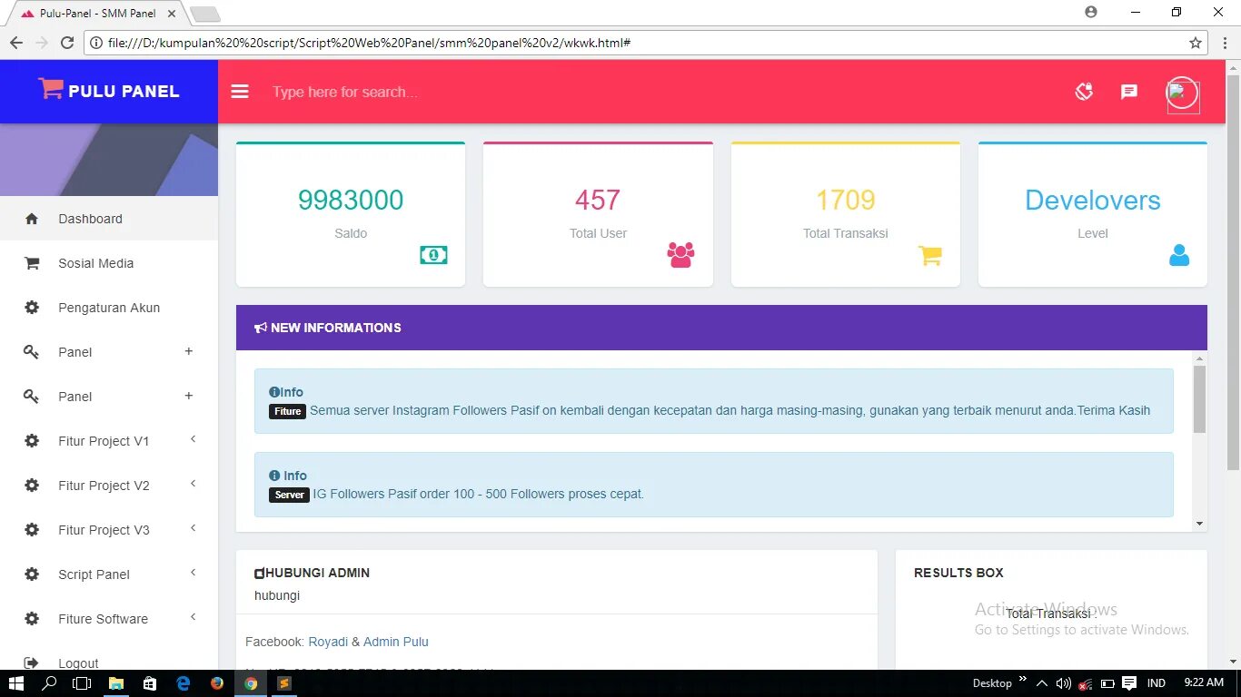This screenshot has height=697, width=1241.
Task: Open the Admin Pulu Facebook link
Action: point(396,642)
